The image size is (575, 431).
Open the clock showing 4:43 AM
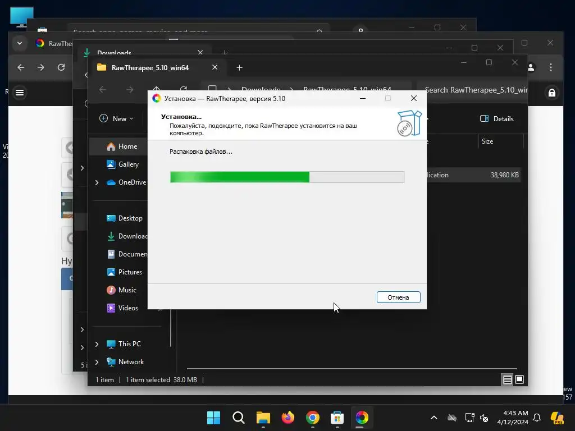(x=513, y=418)
